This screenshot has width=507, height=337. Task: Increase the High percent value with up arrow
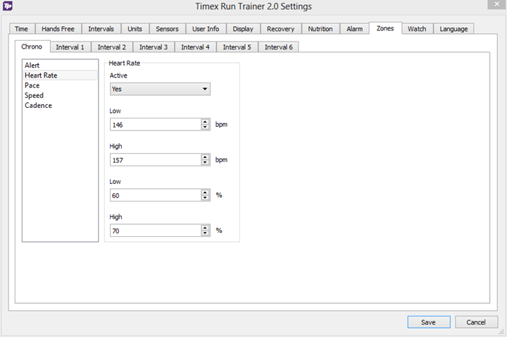tap(206, 228)
